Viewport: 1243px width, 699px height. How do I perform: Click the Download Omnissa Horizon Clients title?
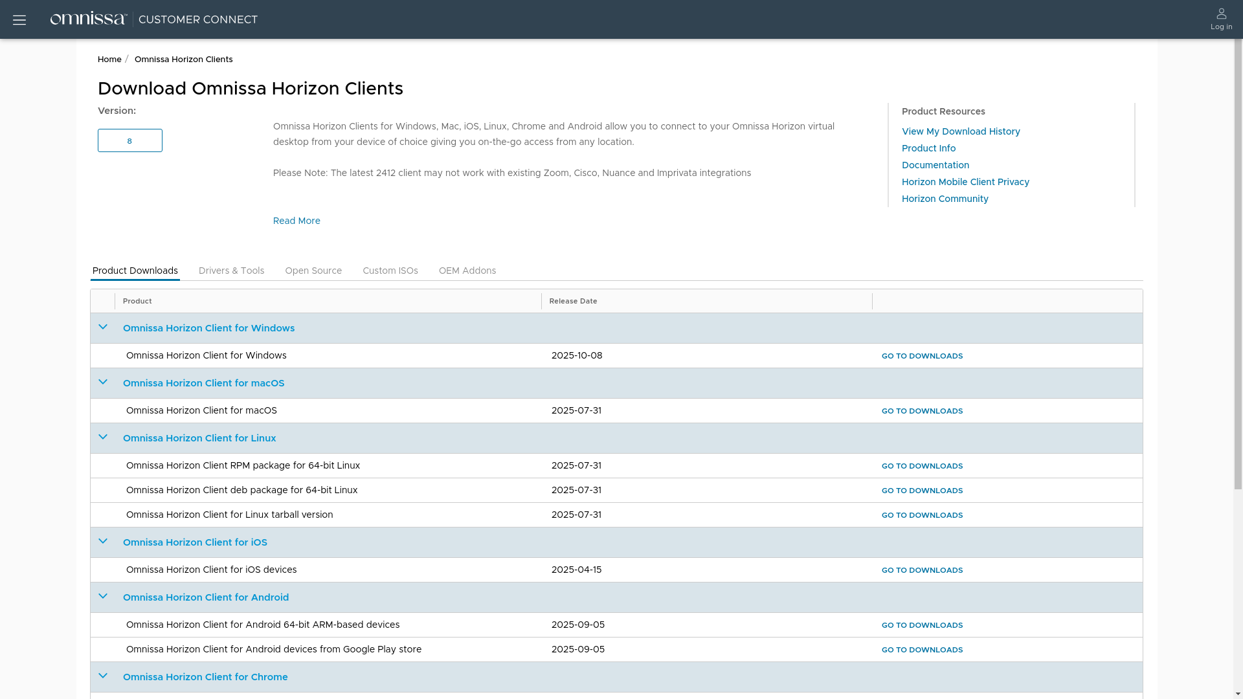251,89
